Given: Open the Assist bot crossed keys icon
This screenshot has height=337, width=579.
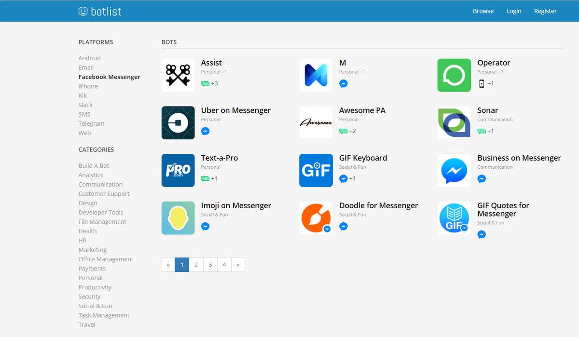Looking at the screenshot, I should pyautogui.click(x=178, y=75).
